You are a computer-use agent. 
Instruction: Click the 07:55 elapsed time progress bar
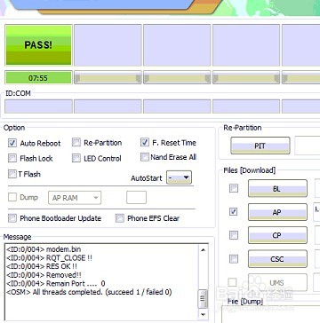(x=38, y=78)
